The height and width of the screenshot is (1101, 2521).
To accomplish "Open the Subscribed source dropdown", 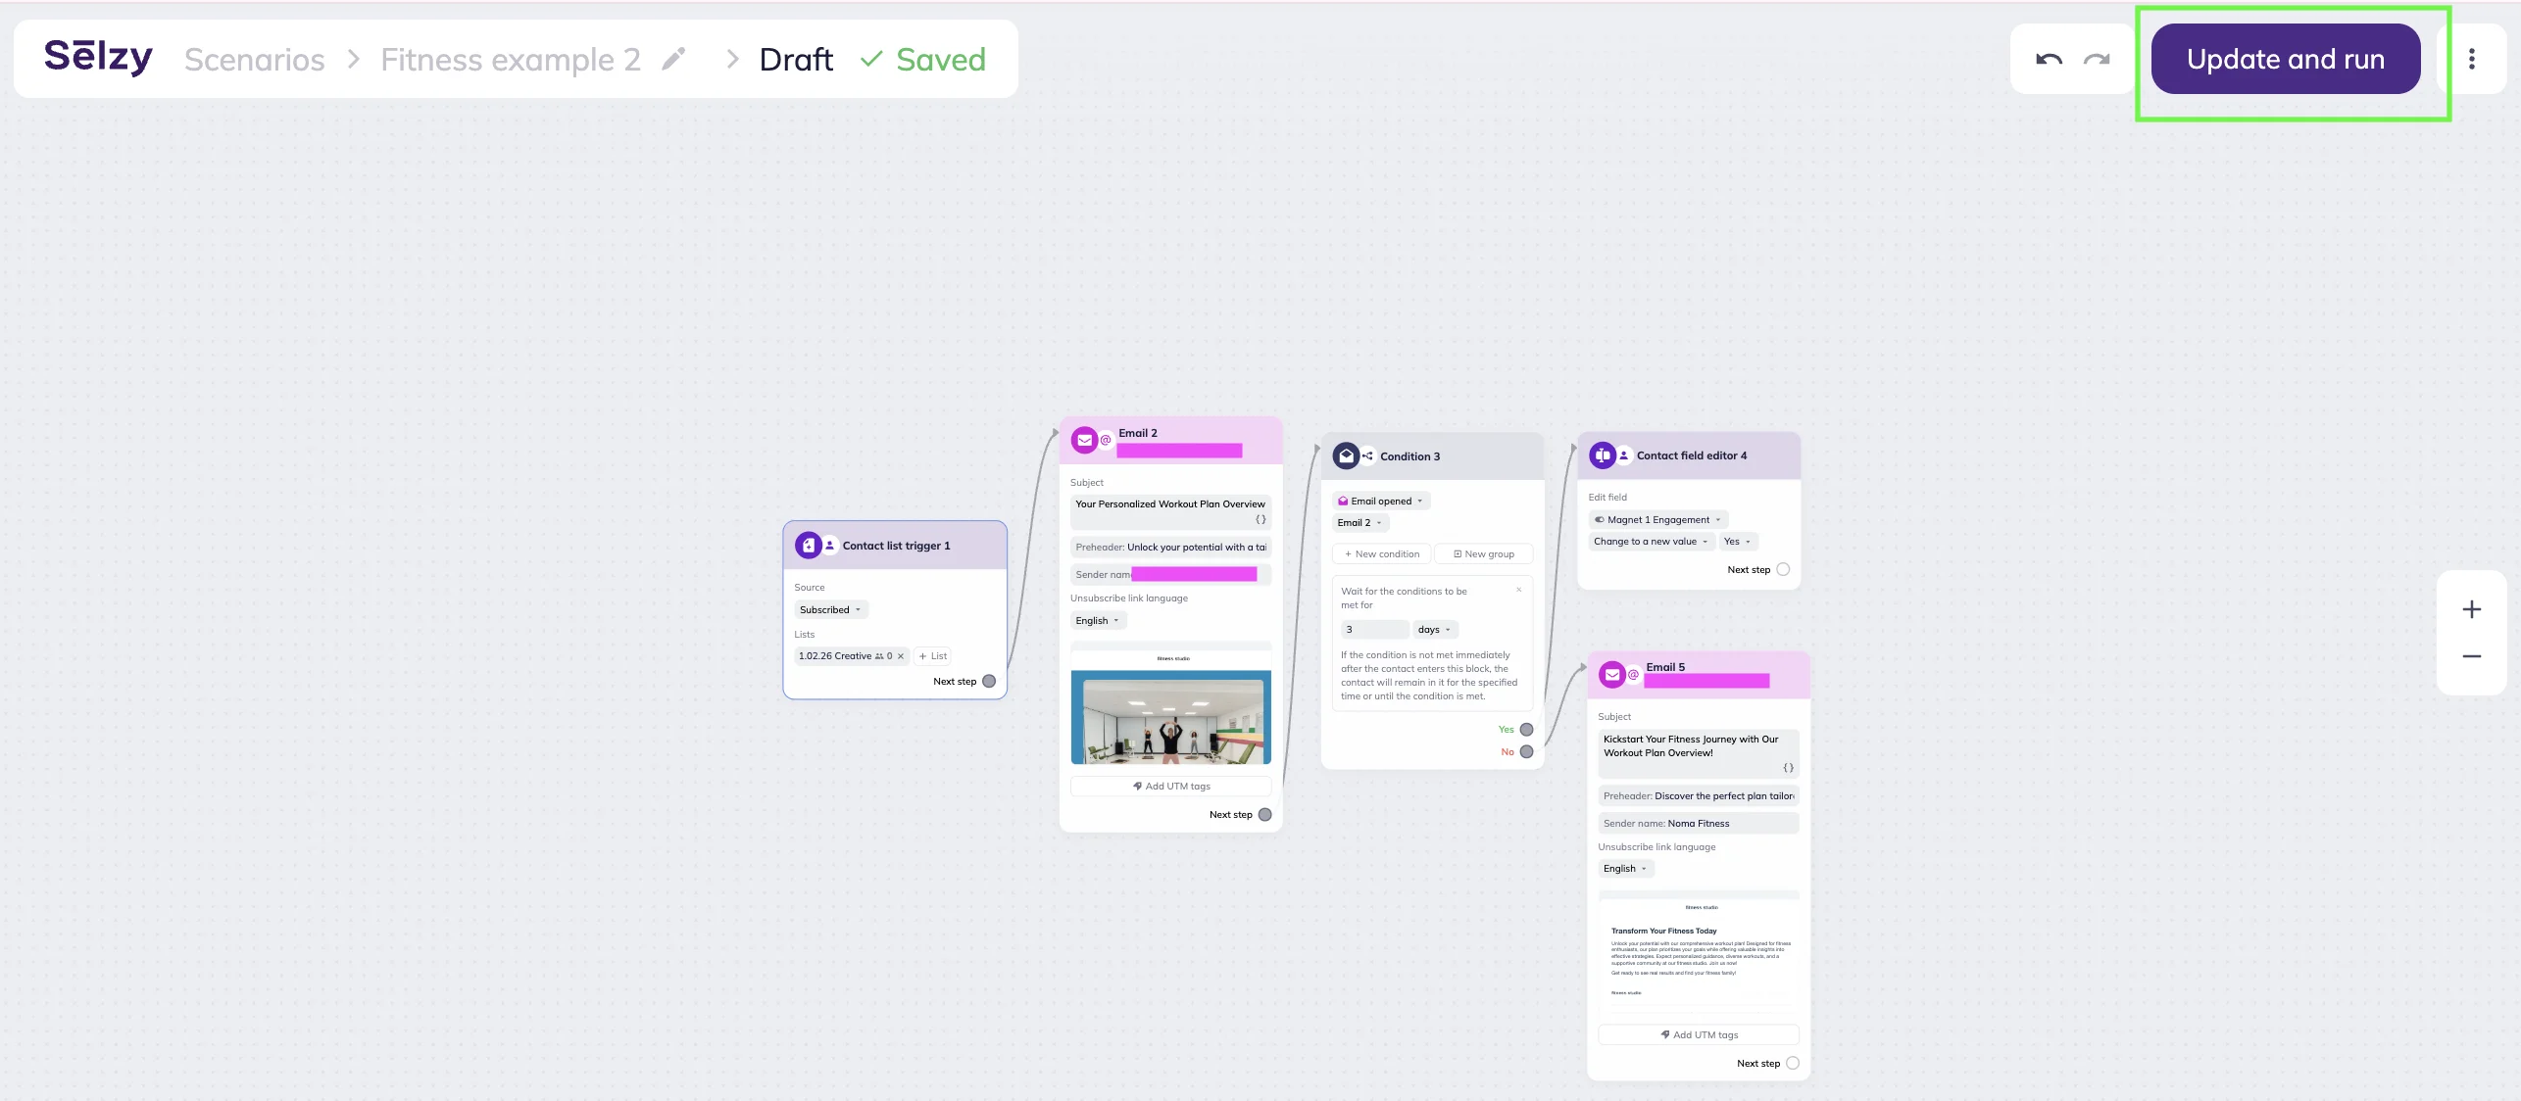I will pos(830,609).
